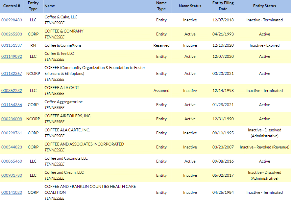
Task: Click the Entity Filing Date column header
Action: pyautogui.click(x=223, y=6)
